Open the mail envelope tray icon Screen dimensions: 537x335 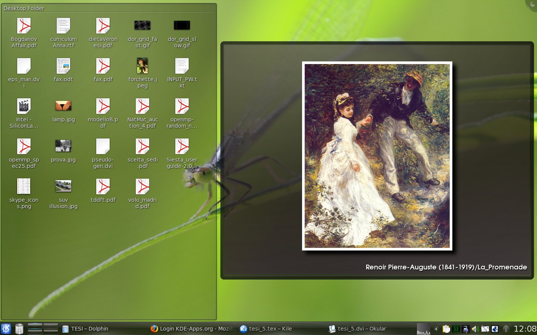[x=485, y=329]
